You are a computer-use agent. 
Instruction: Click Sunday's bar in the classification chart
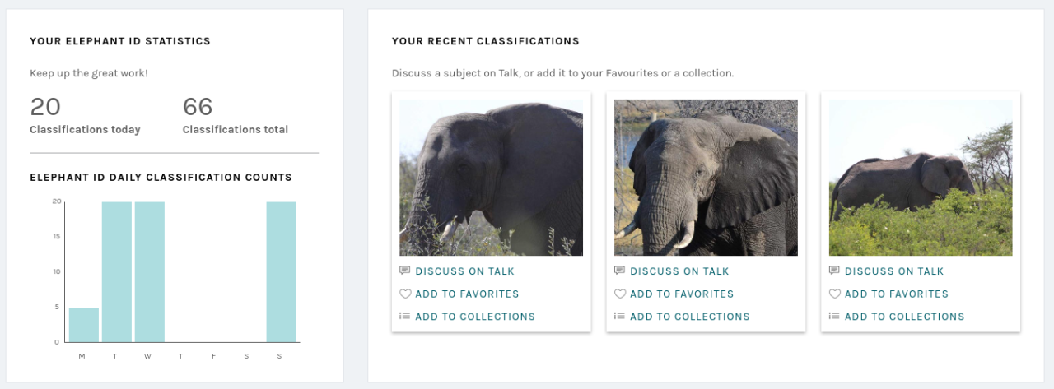pos(281,271)
